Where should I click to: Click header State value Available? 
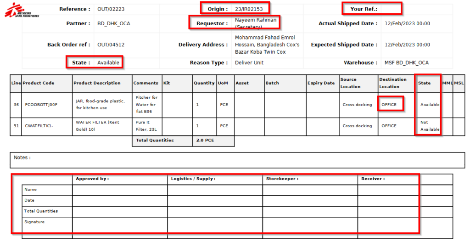click(x=108, y=62)
